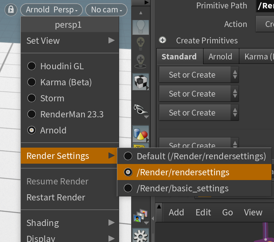Open the Add menu in network editor
Image resolution: width=274 pixels, height=242 pixels.
pos(176,212)
